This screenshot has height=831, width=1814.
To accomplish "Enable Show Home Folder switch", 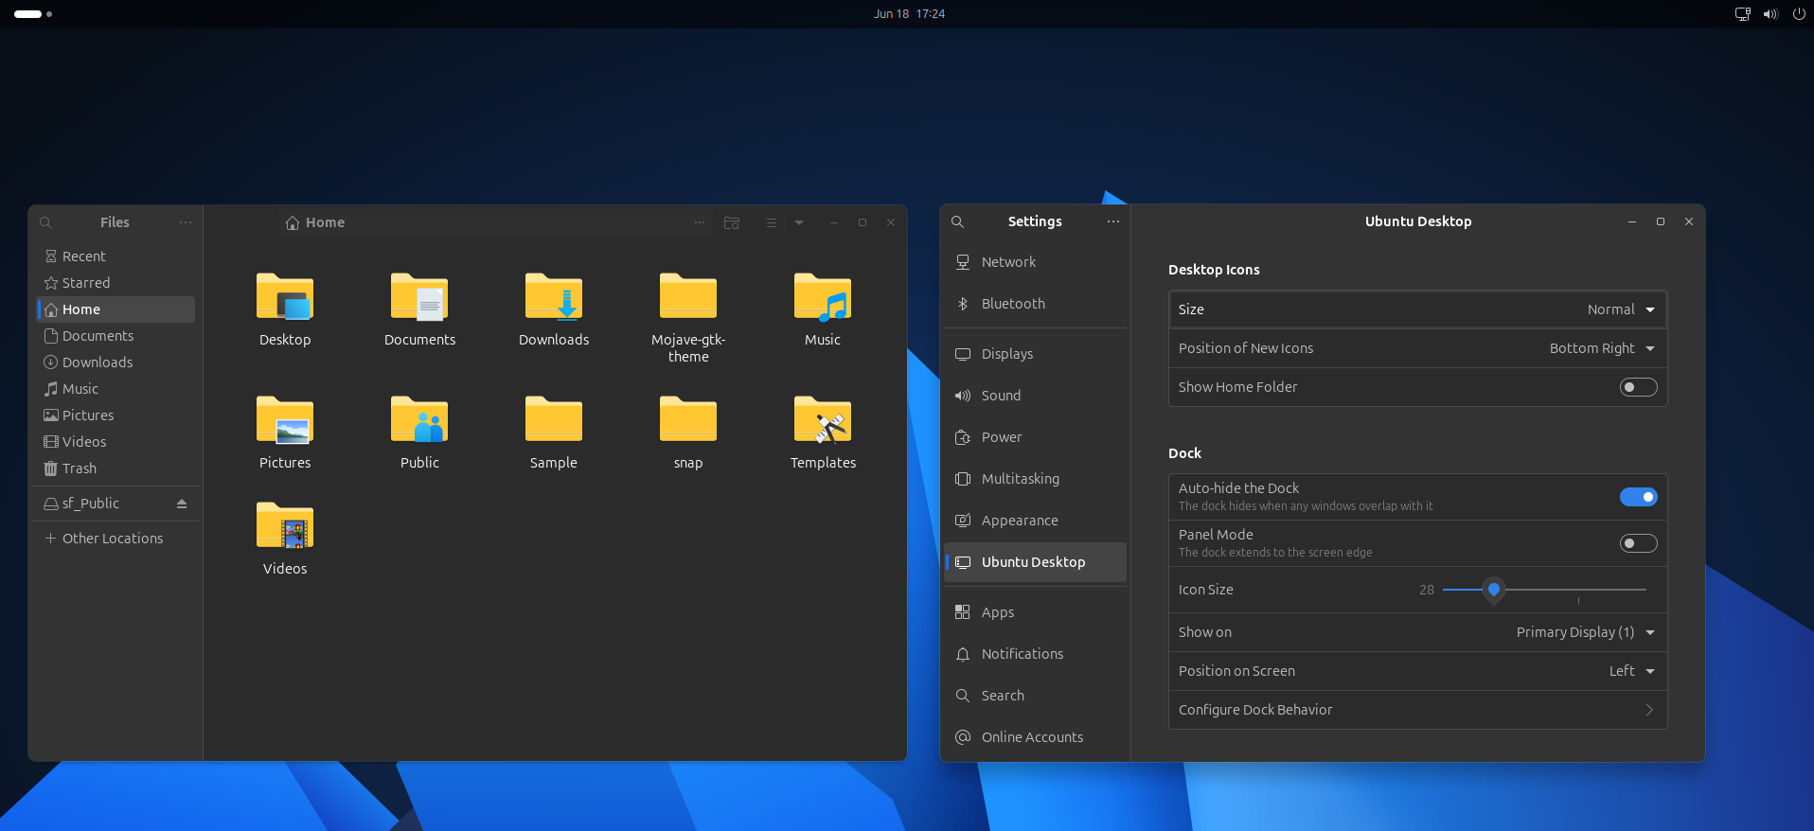I will click(x=1638, y=387).
